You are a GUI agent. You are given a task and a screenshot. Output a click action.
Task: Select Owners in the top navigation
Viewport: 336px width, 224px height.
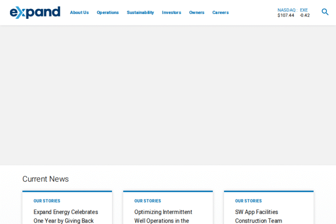[x=196, y=13]
